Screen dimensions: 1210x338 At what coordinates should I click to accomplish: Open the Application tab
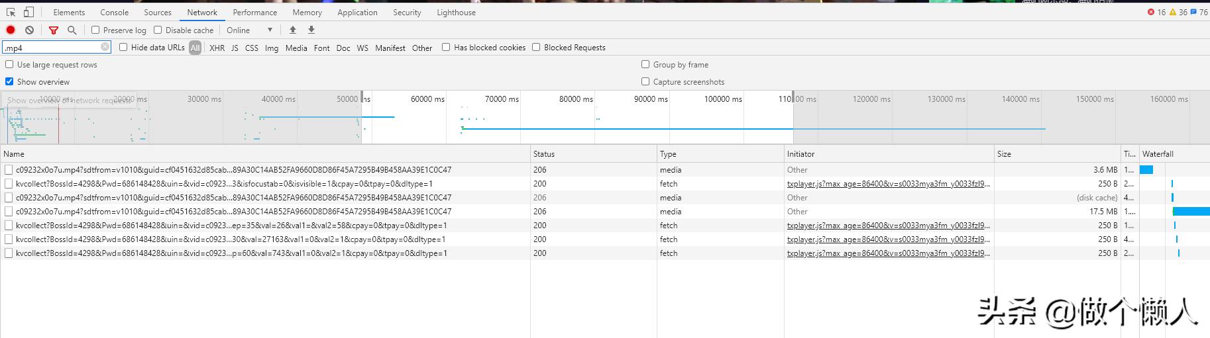pyautogui.click(x=357, y=12)
